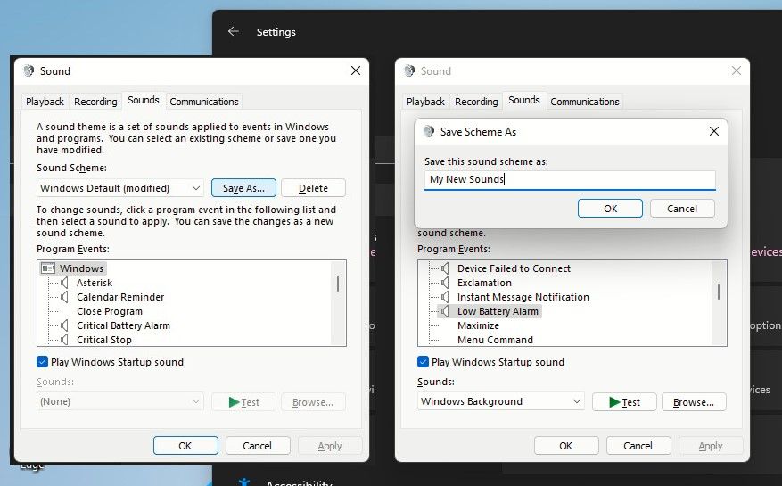The image size is (782, 486).
Task: Select the Critical Stop event
Action: click(104, 340)
